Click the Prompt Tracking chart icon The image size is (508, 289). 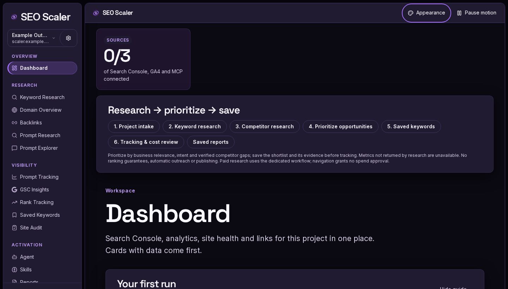[x=14, y=177]
